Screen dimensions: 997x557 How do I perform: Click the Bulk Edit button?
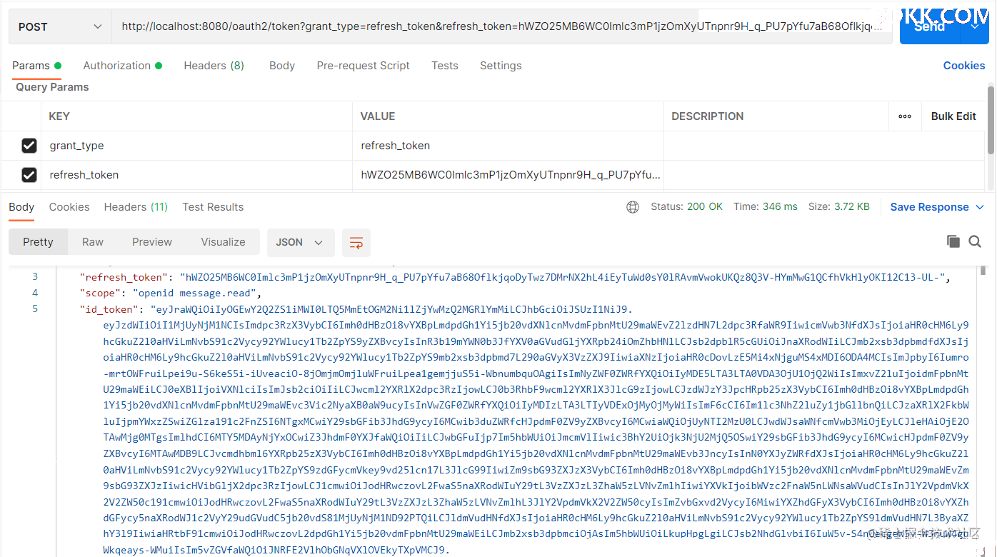pos(953,116)
